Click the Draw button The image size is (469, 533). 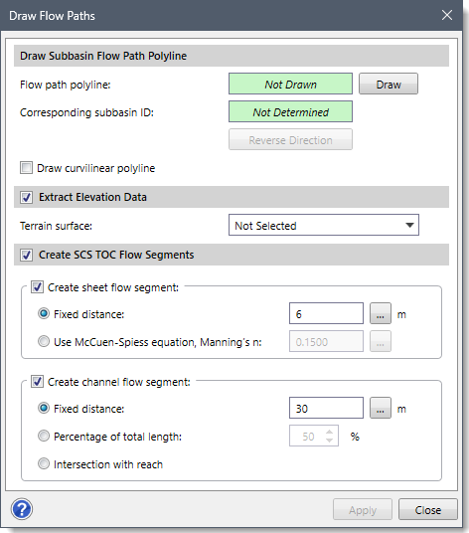click(389, 84)
